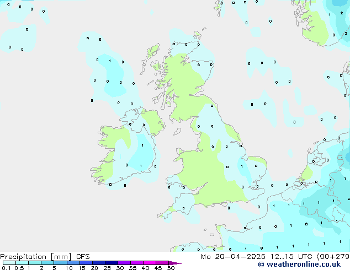The height and width of the screenshot is (270, 350).
Task: Click the 0.1–0.5 mm legend color swatch
Action: coord(9,263)
